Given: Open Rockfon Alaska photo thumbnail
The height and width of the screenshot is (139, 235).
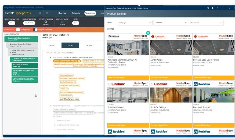Looking at the screenshot, I should (214, 95).
